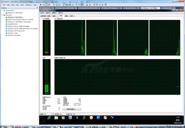Switch to the Windows Vista VM tab
The width and height of the screenshot is (185, 128).
click(167, 8)
